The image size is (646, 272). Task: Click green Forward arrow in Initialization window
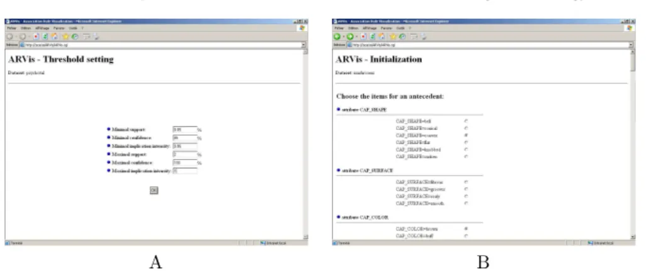(x=350, y=36)
